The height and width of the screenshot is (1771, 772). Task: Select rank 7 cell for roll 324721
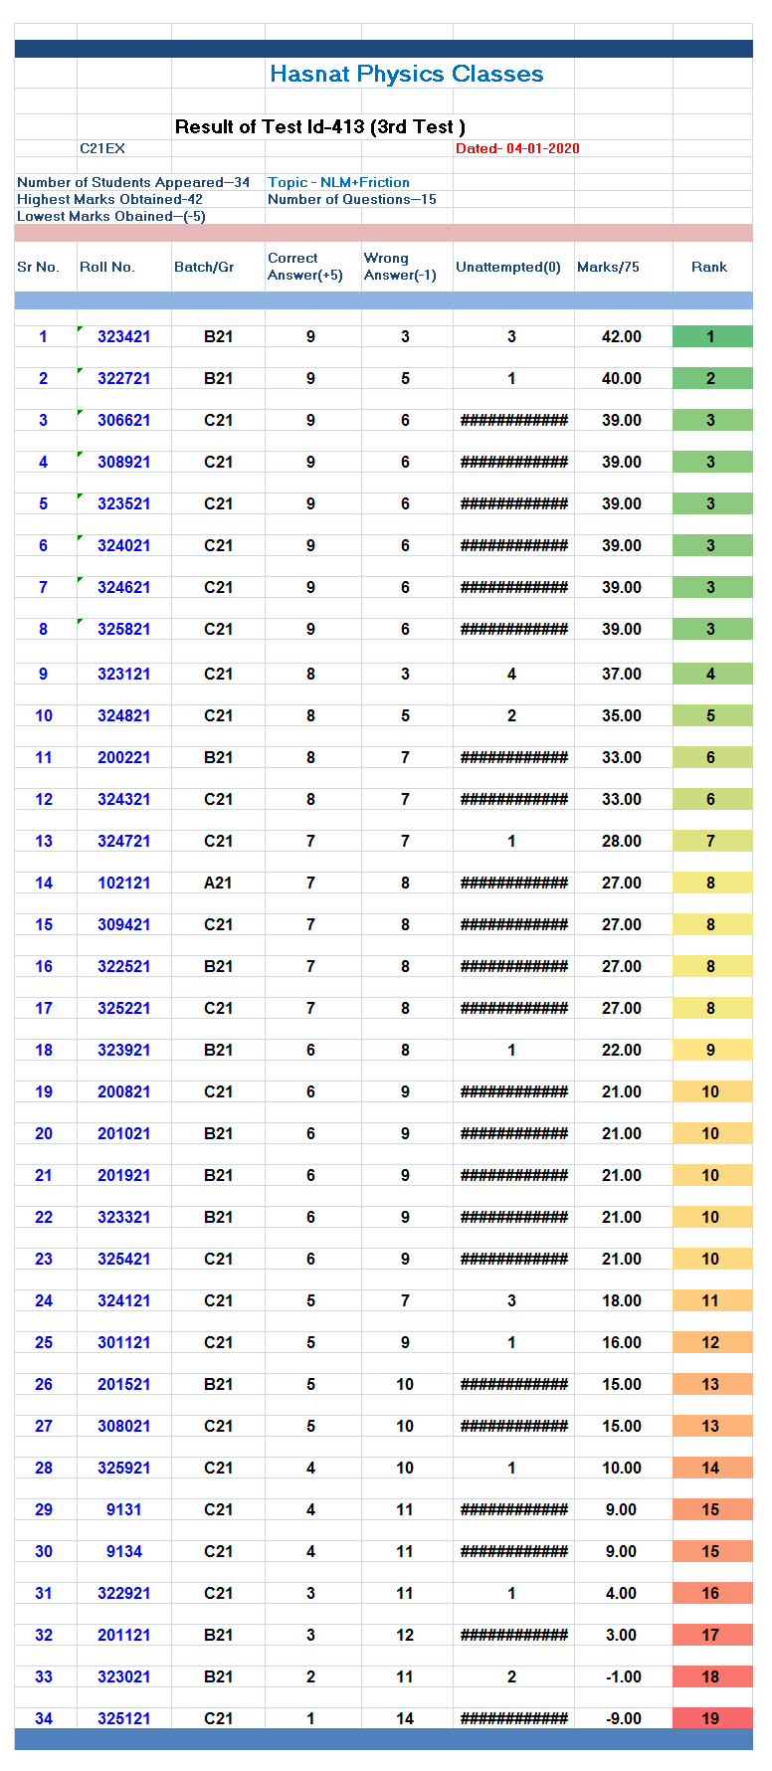coord(712,841)
